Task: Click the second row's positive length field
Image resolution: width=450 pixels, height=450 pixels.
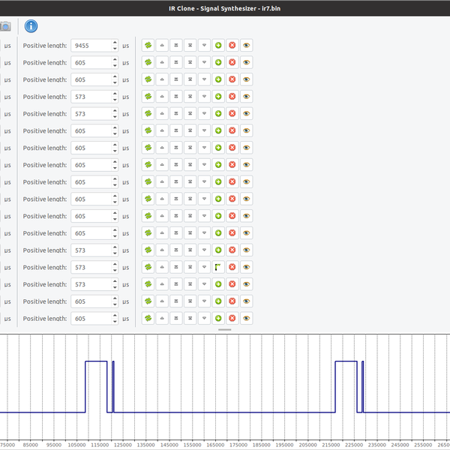Action: (x=90, y=62)
